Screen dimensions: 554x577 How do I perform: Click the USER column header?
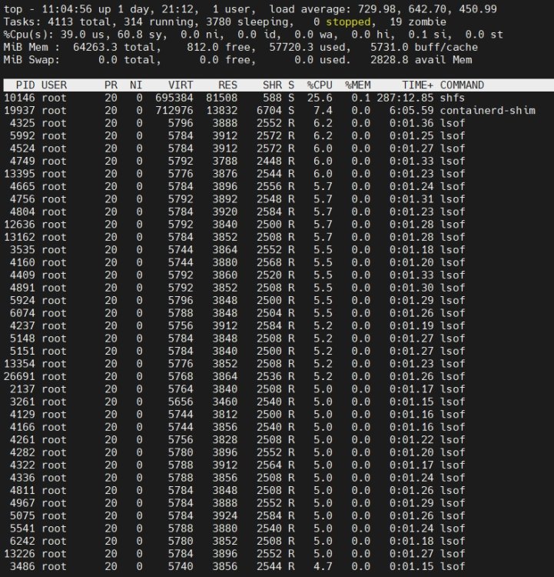coord(54,85)
